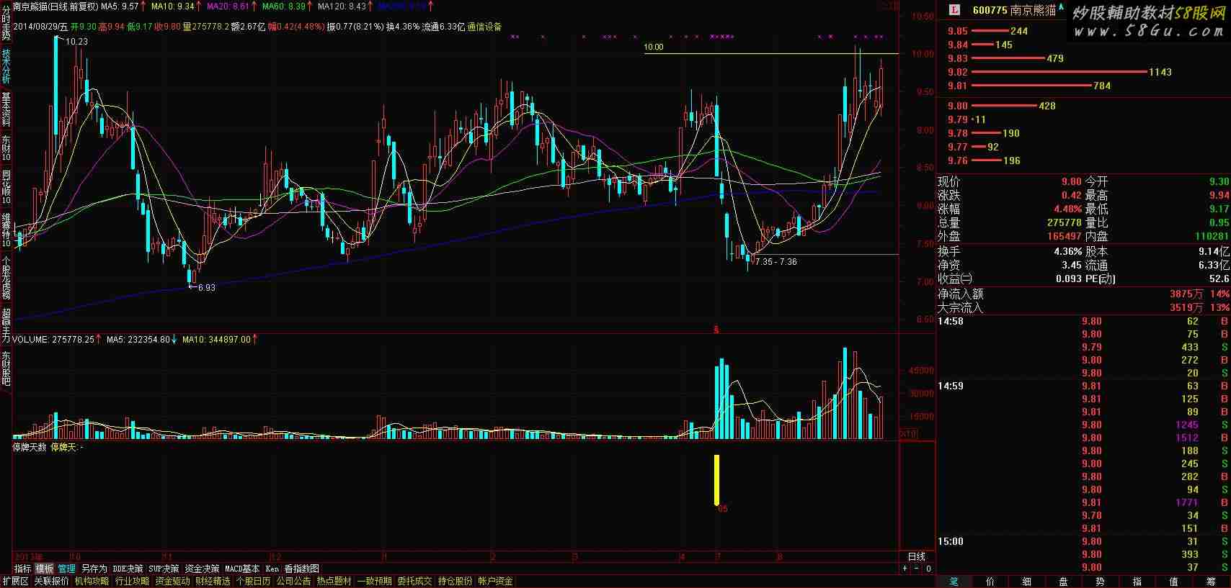
Task: Switch to 分时走势 intraday view in sidebar
Action: 6,20
